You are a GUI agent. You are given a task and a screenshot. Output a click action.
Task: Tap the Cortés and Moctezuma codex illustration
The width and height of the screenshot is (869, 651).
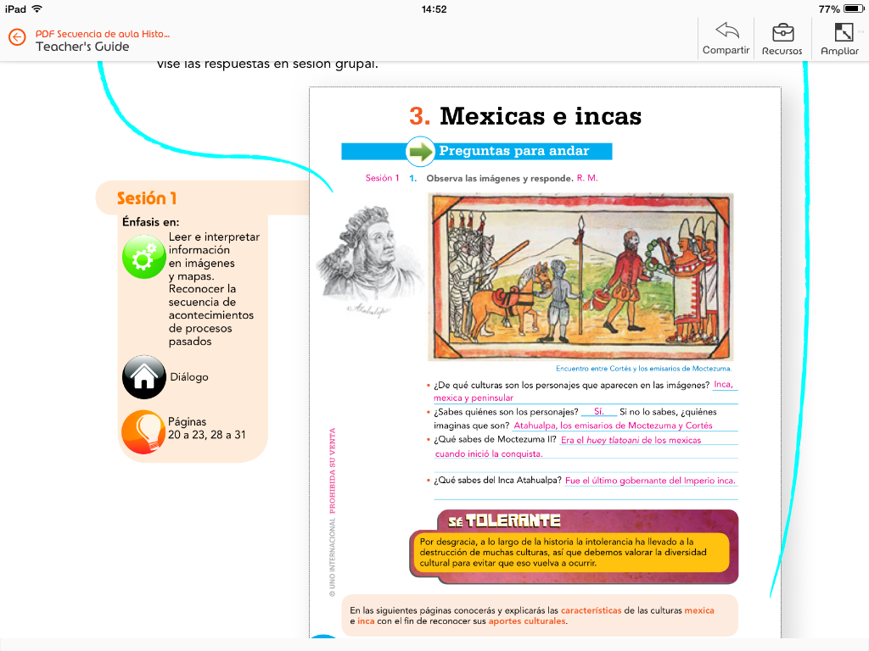point(580,276)
